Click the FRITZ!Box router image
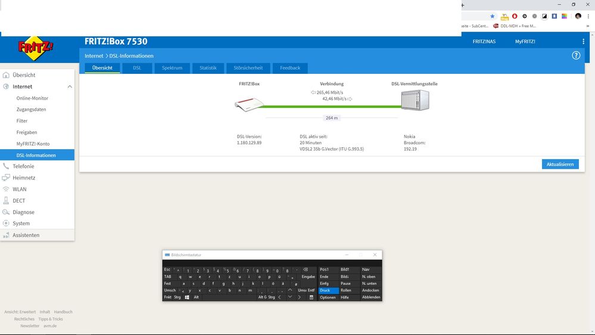The width and height of the screenshot is (595, 335). coord(248,104)
